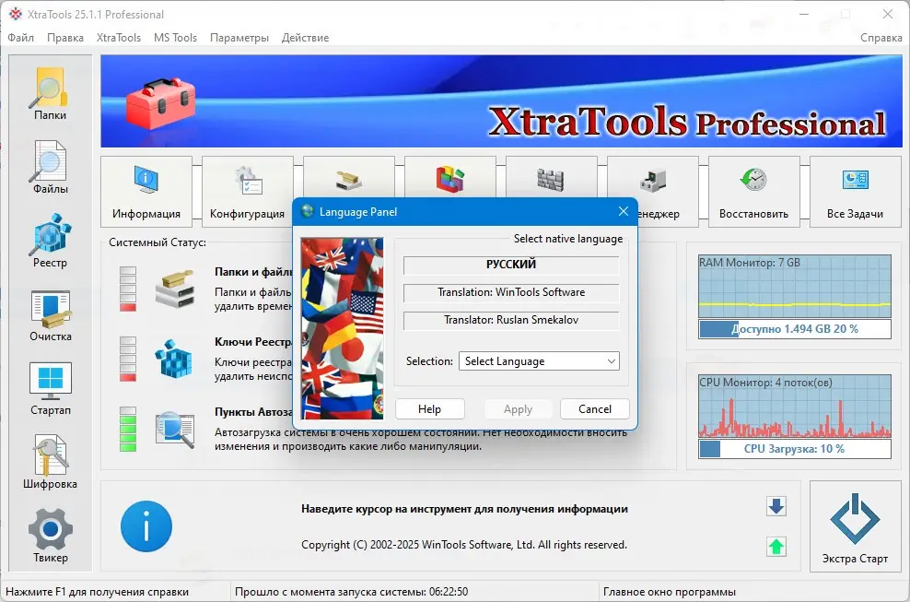The width and height of the screenshot is (910, 602).
Task: Click the Translation: WinTools Software field
Action: pos(511,292)
